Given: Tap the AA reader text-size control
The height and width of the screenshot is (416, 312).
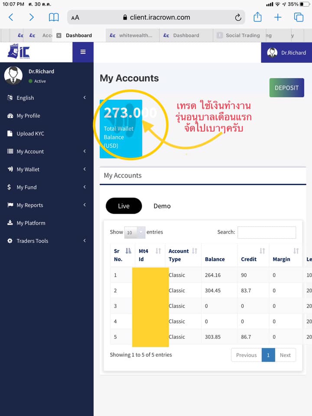Looking at the screenshot, I should pyautogui.click(x=75, y=17).
